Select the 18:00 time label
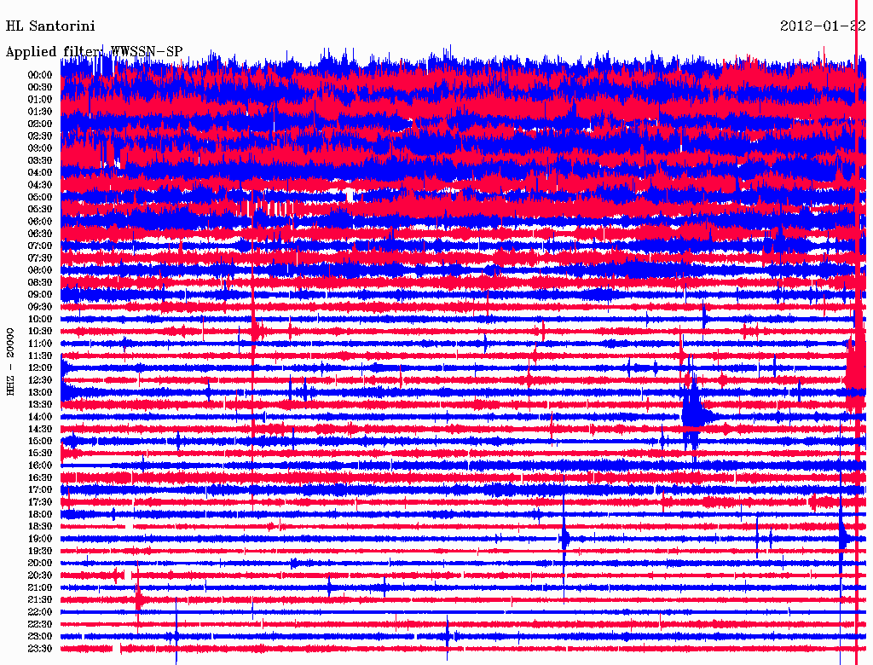 tap(40, 515)
